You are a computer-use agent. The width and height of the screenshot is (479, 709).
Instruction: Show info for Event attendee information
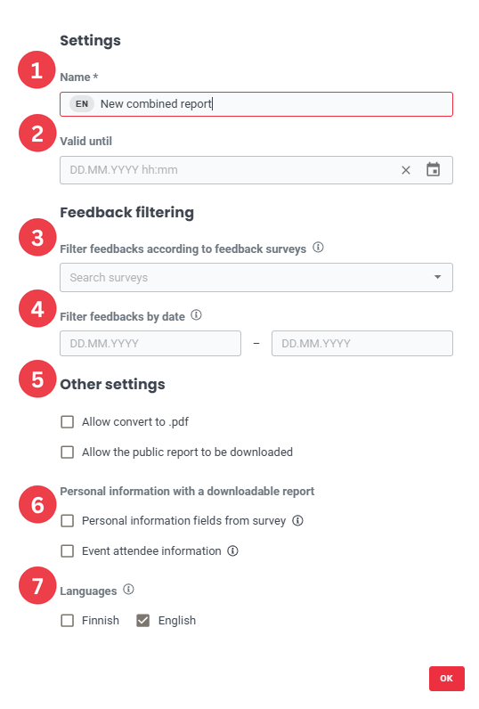pyautogui.click(x=232, y=550)
